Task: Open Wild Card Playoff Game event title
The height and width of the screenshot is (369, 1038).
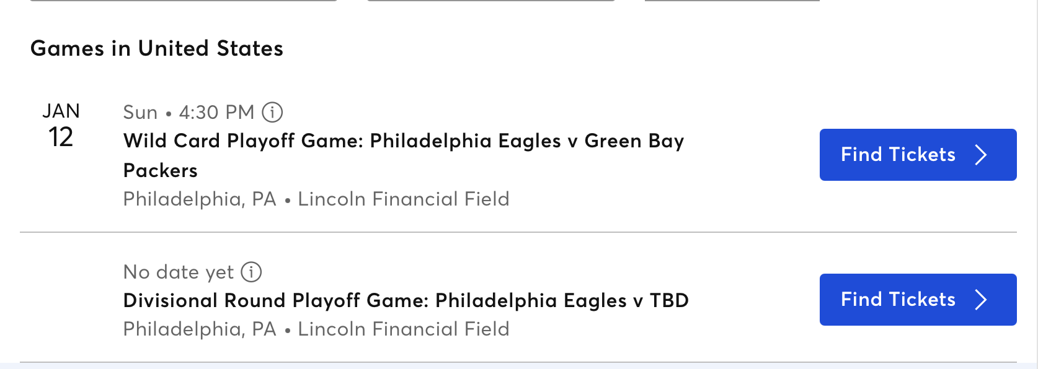Action: pos(403,141)
